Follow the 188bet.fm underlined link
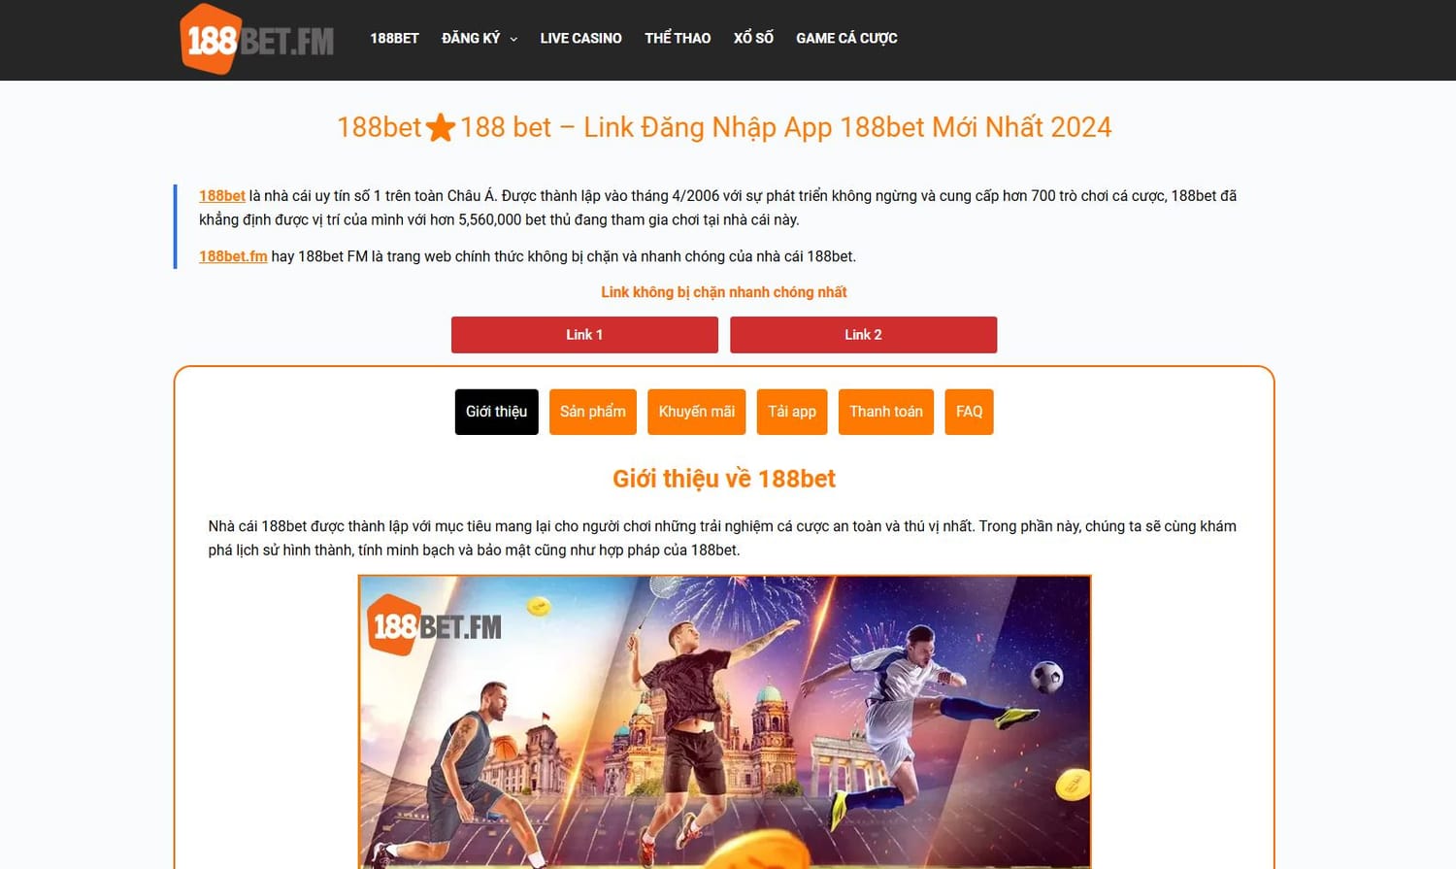 pyautogui.click(x=233, y=256)
